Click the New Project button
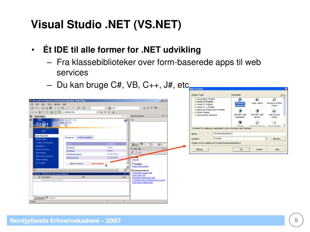Viewport: 310px width, 232px height. tap(97, 163)
